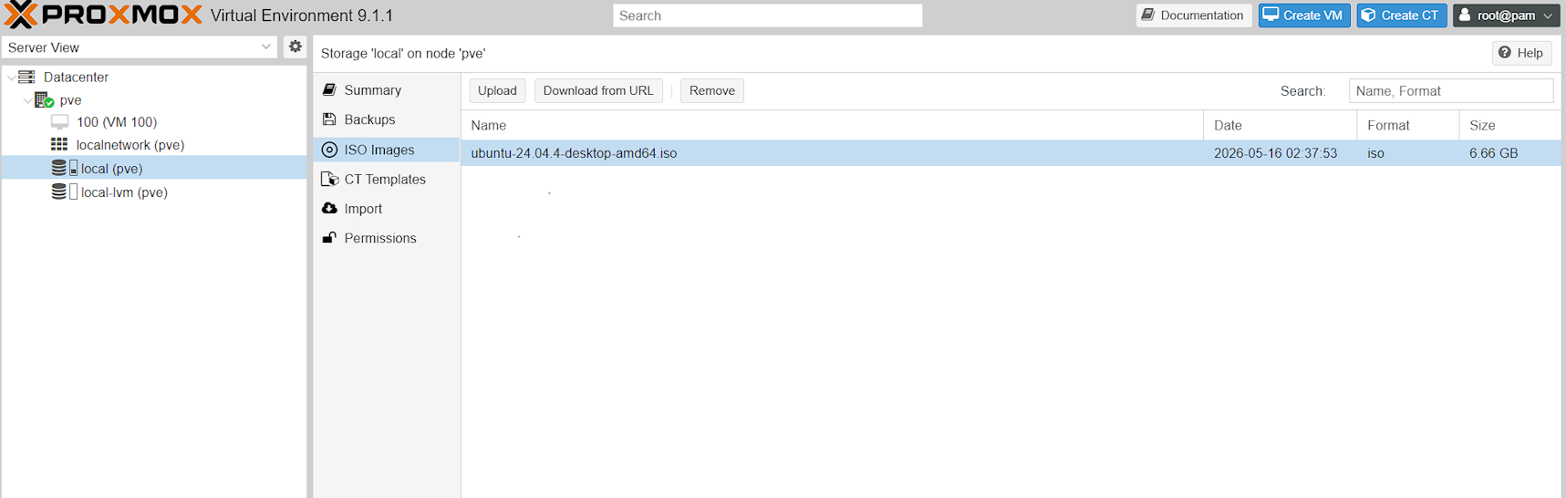Click the iso format cell
The image size is (1566, 498).
(1375, 153)
